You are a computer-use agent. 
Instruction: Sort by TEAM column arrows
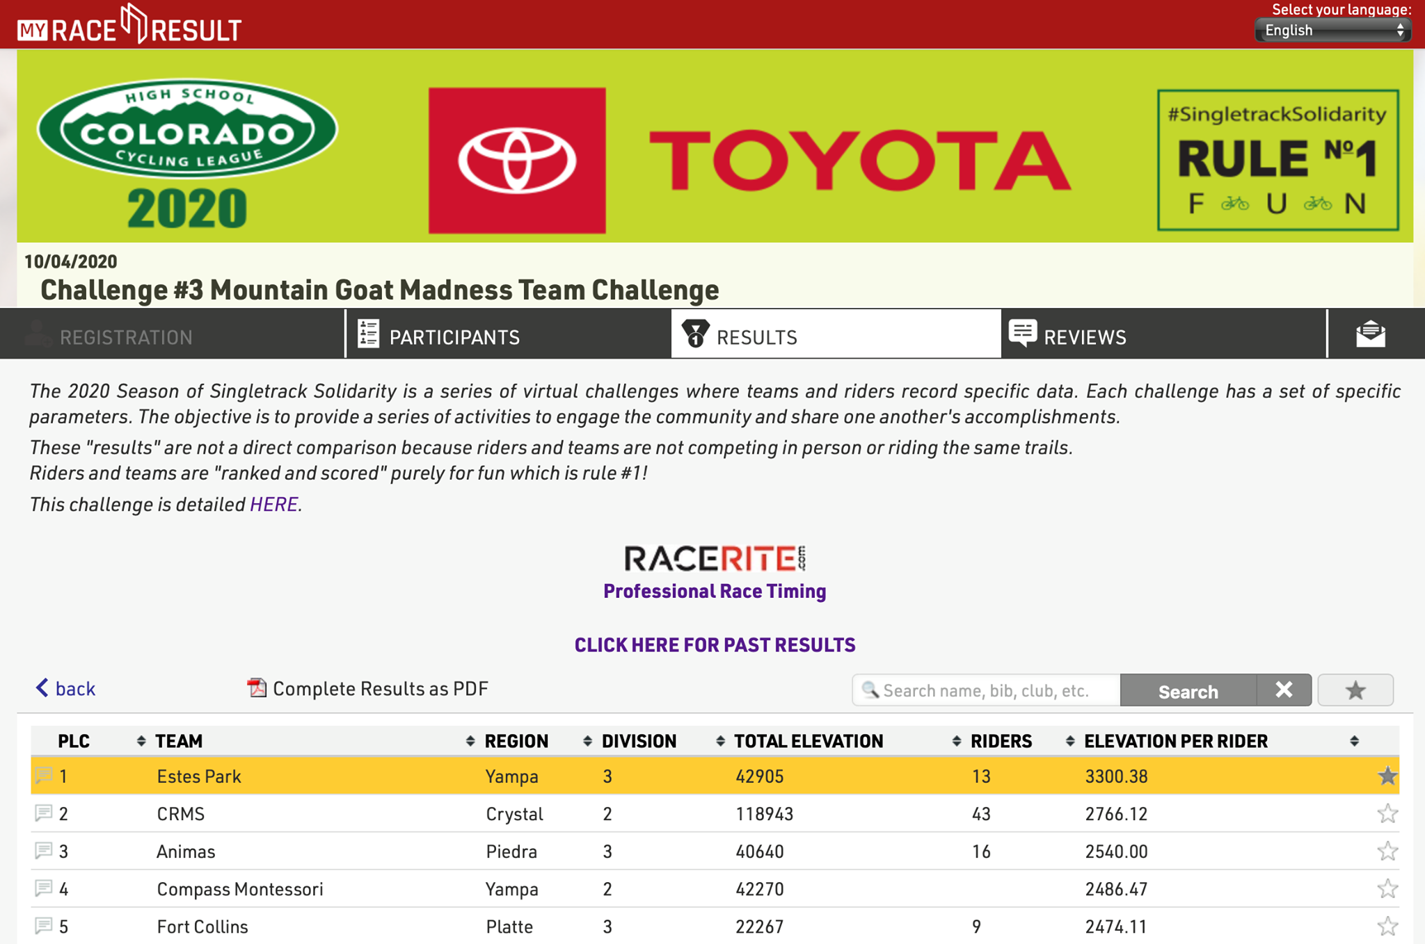click(x=470, y=741)
